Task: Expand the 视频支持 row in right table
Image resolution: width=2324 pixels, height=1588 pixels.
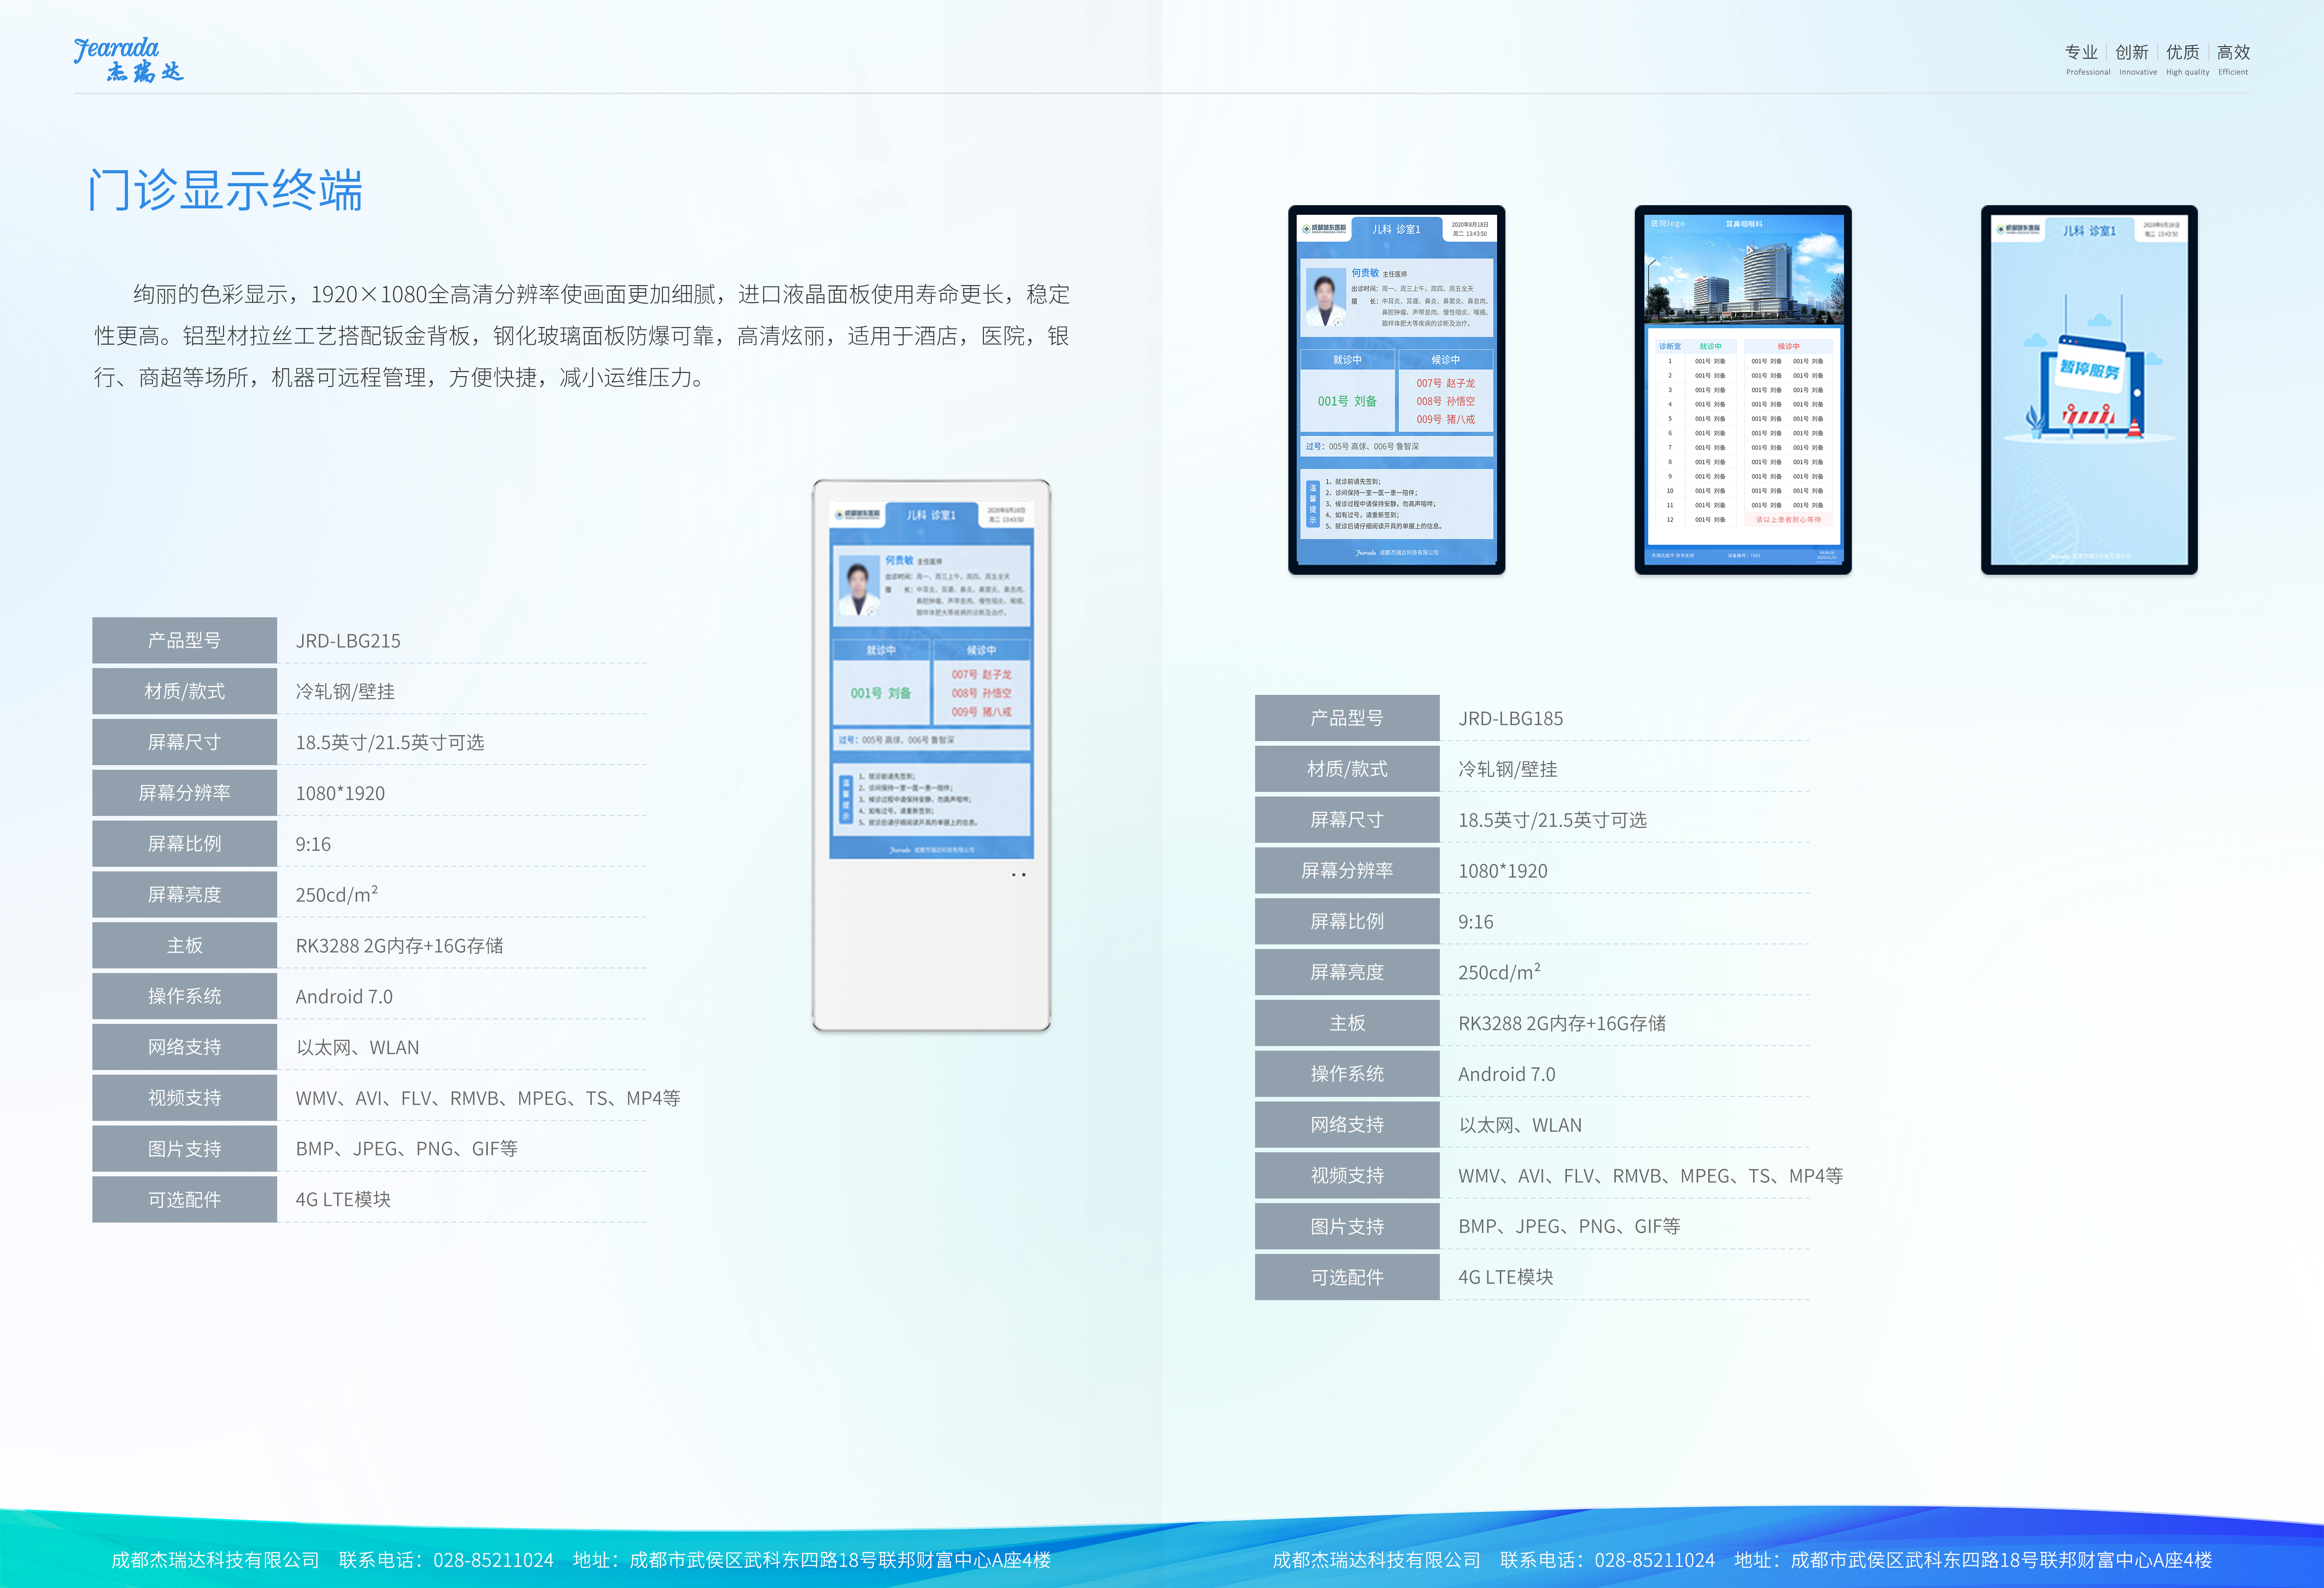Action: pos(1346,1175)
